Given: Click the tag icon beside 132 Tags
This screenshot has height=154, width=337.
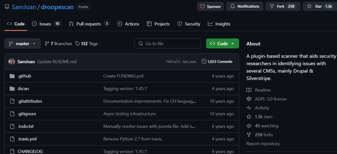Looking at the screenshot, I should pyautogui.click(x=77, y=44).
